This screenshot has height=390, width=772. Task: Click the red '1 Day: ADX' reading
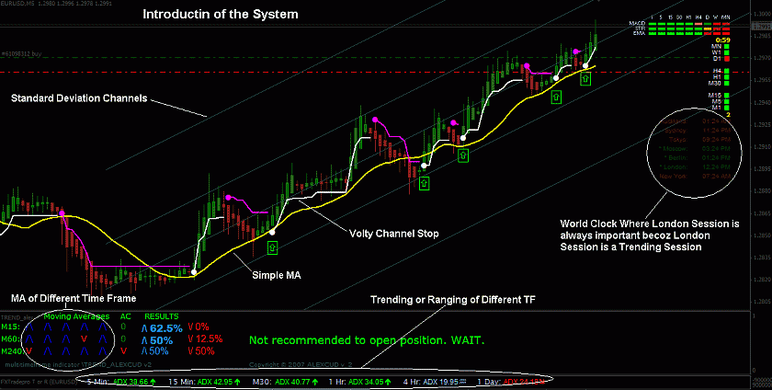click(x=510, y=381)
